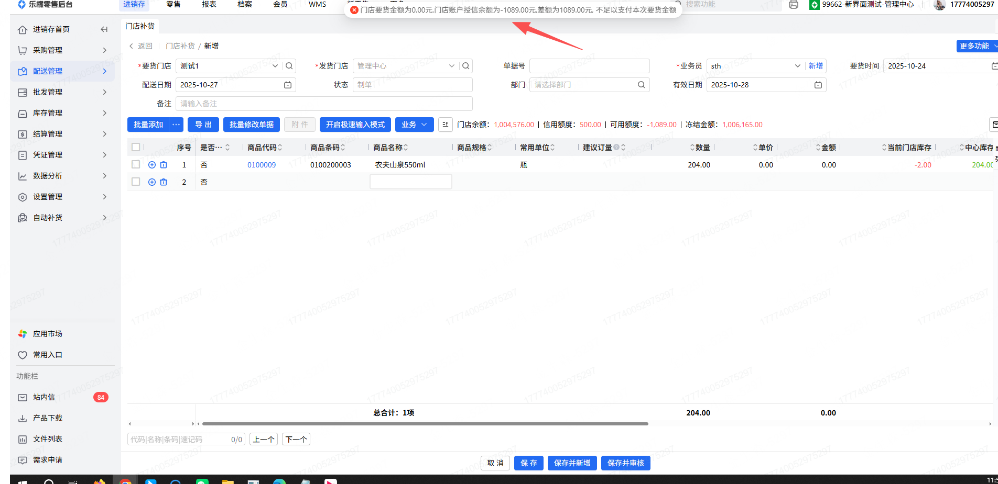Viewport: 998px width, 484px height.
Task: Click the 代码|名称|条码|速记码 search field
Action: [x=186, y=440]
